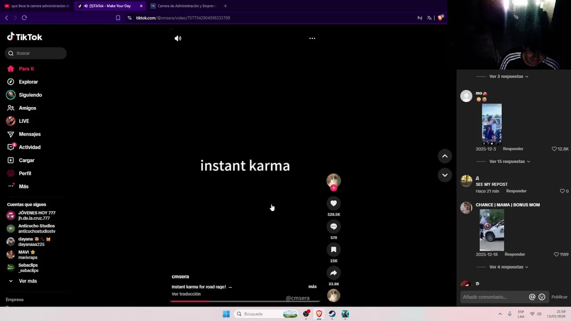Reply to the SEE MY REPOST comment

pos(516,191)
